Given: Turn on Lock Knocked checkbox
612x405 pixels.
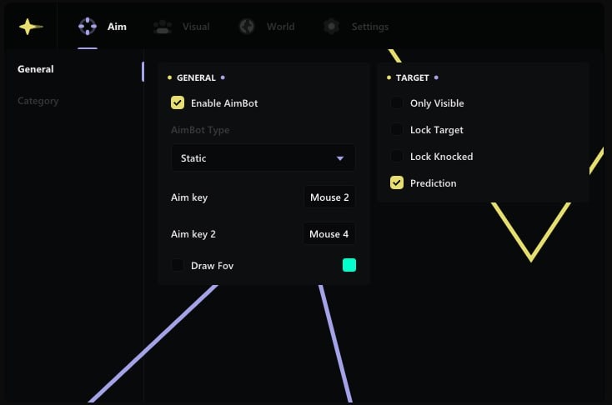Looking at the screenshot, I should 397,157.
